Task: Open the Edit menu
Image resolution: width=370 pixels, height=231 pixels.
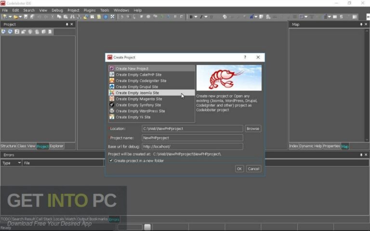Action: point(15,10)
